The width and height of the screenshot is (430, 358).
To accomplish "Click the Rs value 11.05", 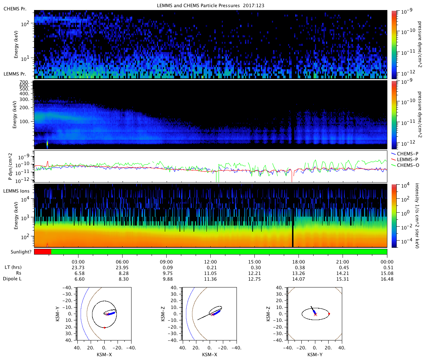I will point(210,273).
